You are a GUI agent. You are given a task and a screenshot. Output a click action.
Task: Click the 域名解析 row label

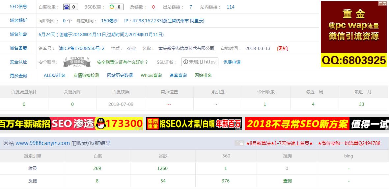point(18,21)
